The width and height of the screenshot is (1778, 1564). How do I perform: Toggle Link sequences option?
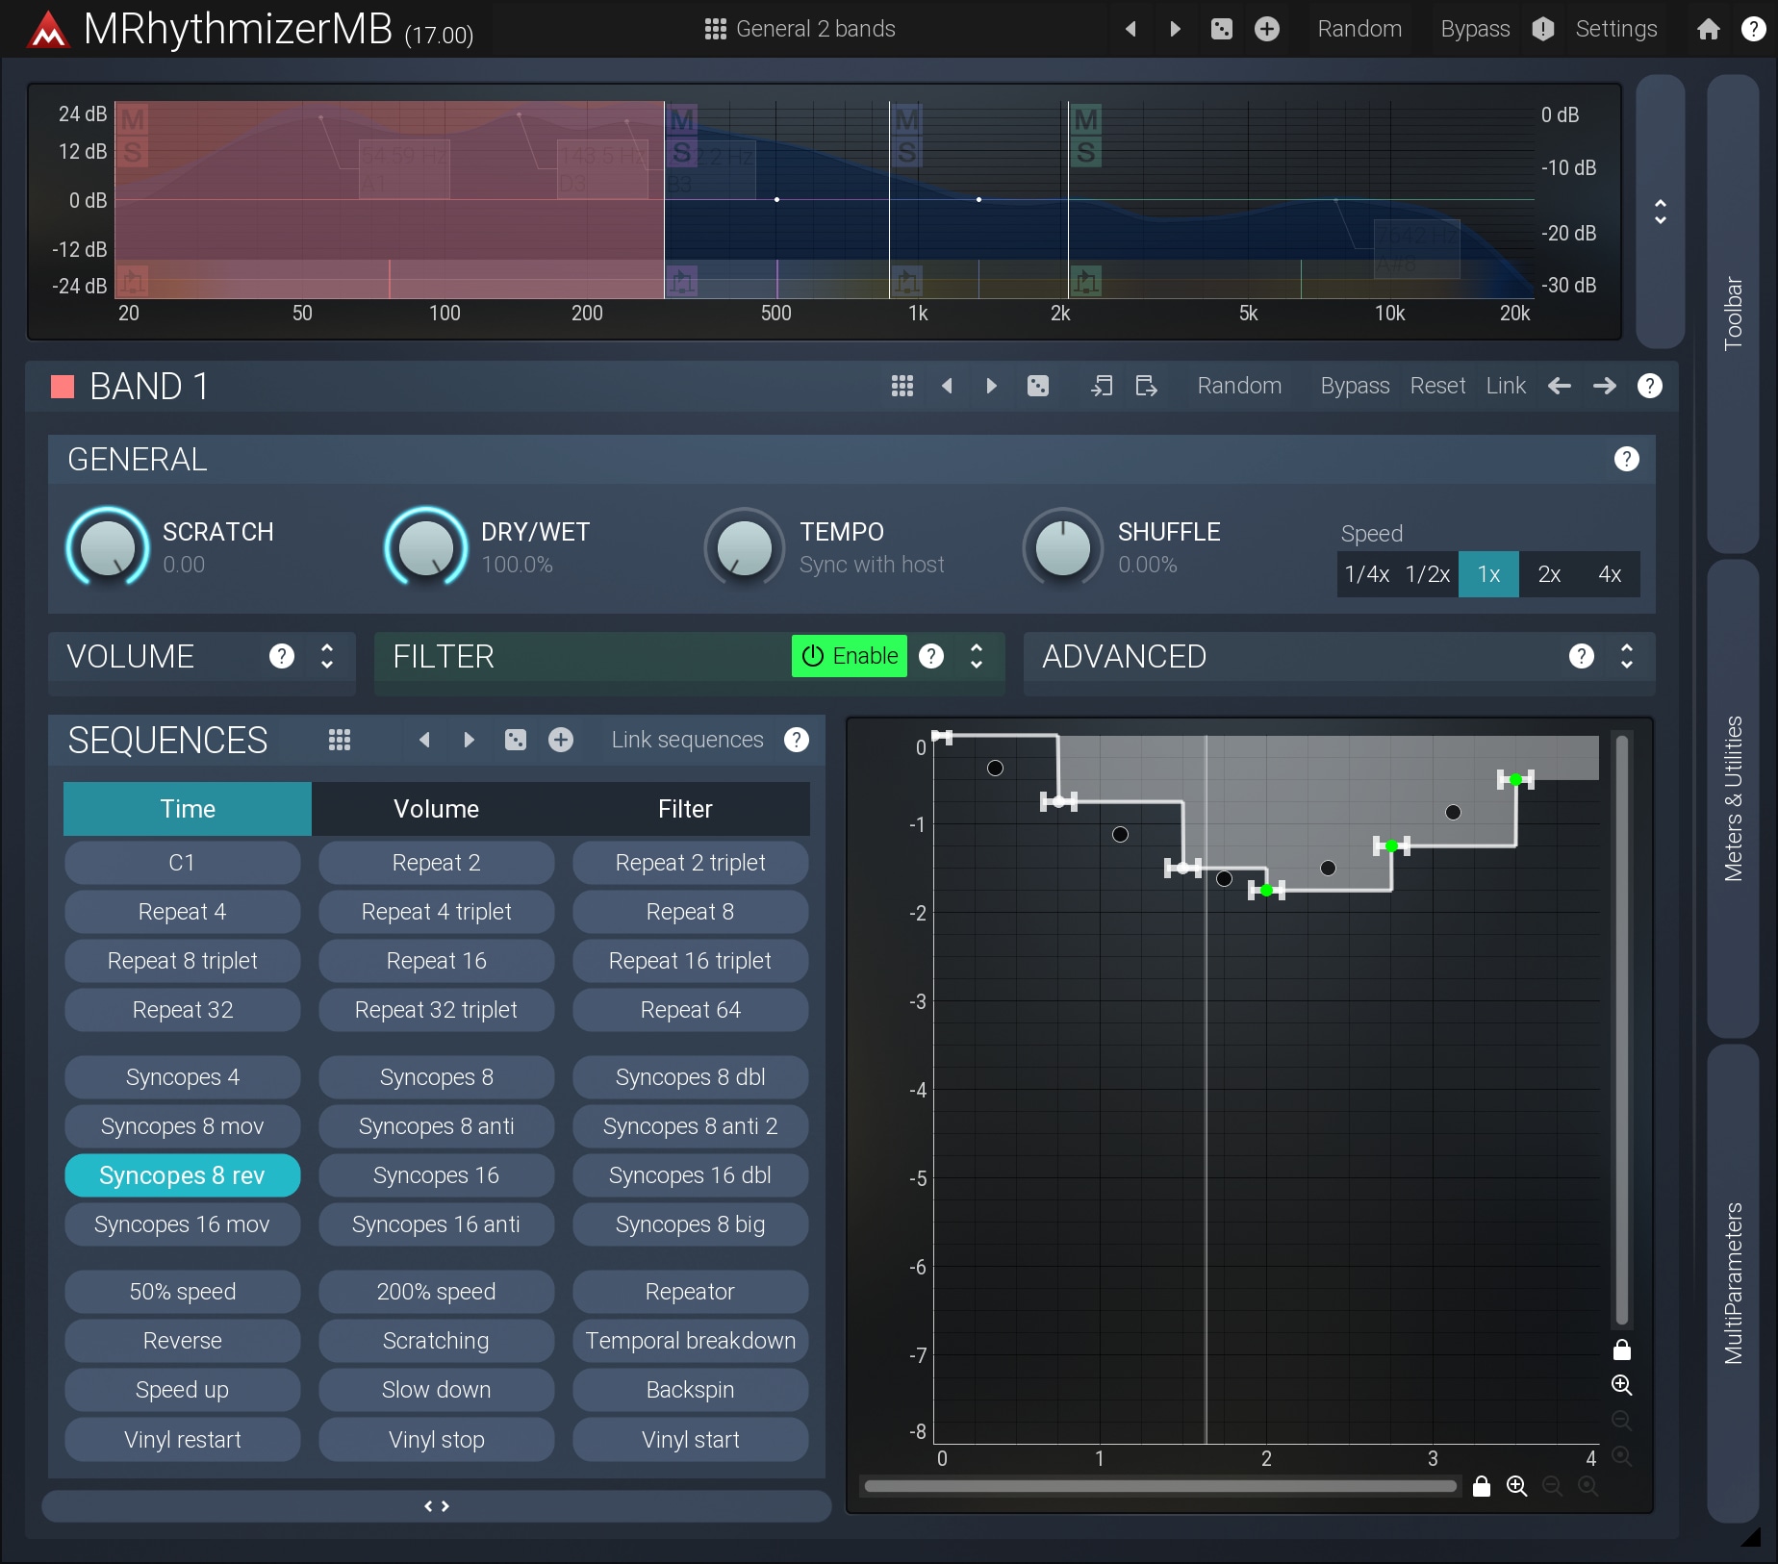(x=687, y=740)
